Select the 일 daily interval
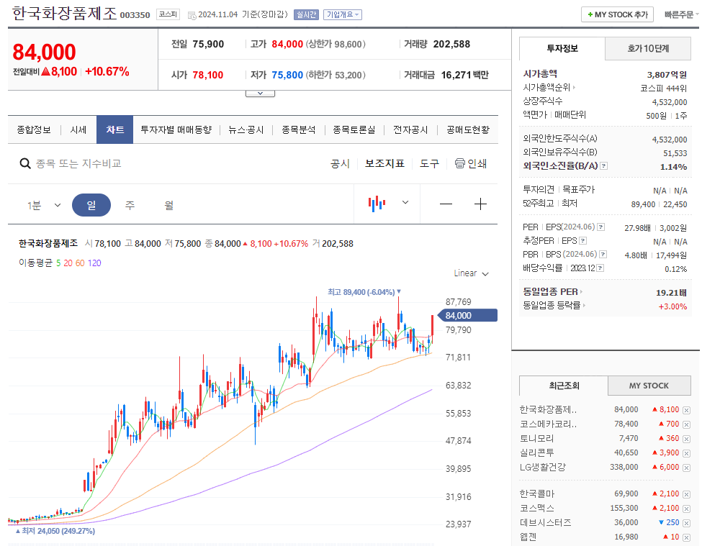This screenshot has height=546, width=702. coord(91,205)
